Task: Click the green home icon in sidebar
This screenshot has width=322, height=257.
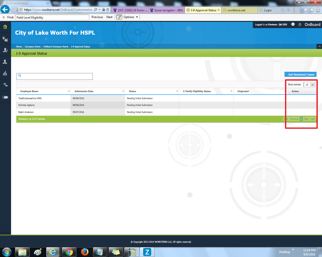Action: (5, 27)
